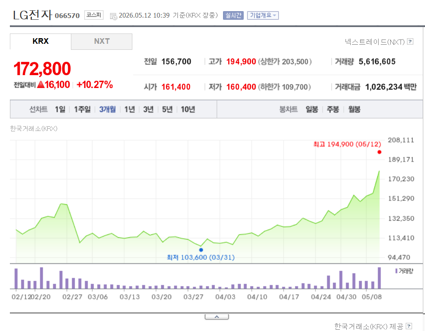Select the 1일 line chart period

(x=60, y=109)
